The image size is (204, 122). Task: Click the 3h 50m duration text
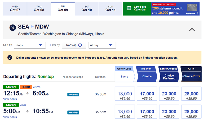(x=100, y=94)
